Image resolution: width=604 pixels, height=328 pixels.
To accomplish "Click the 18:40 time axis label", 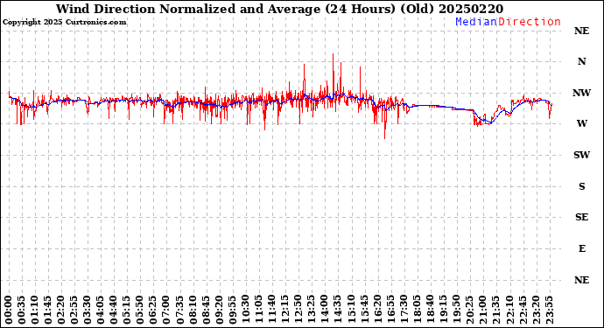I will [x=430, y=311].
